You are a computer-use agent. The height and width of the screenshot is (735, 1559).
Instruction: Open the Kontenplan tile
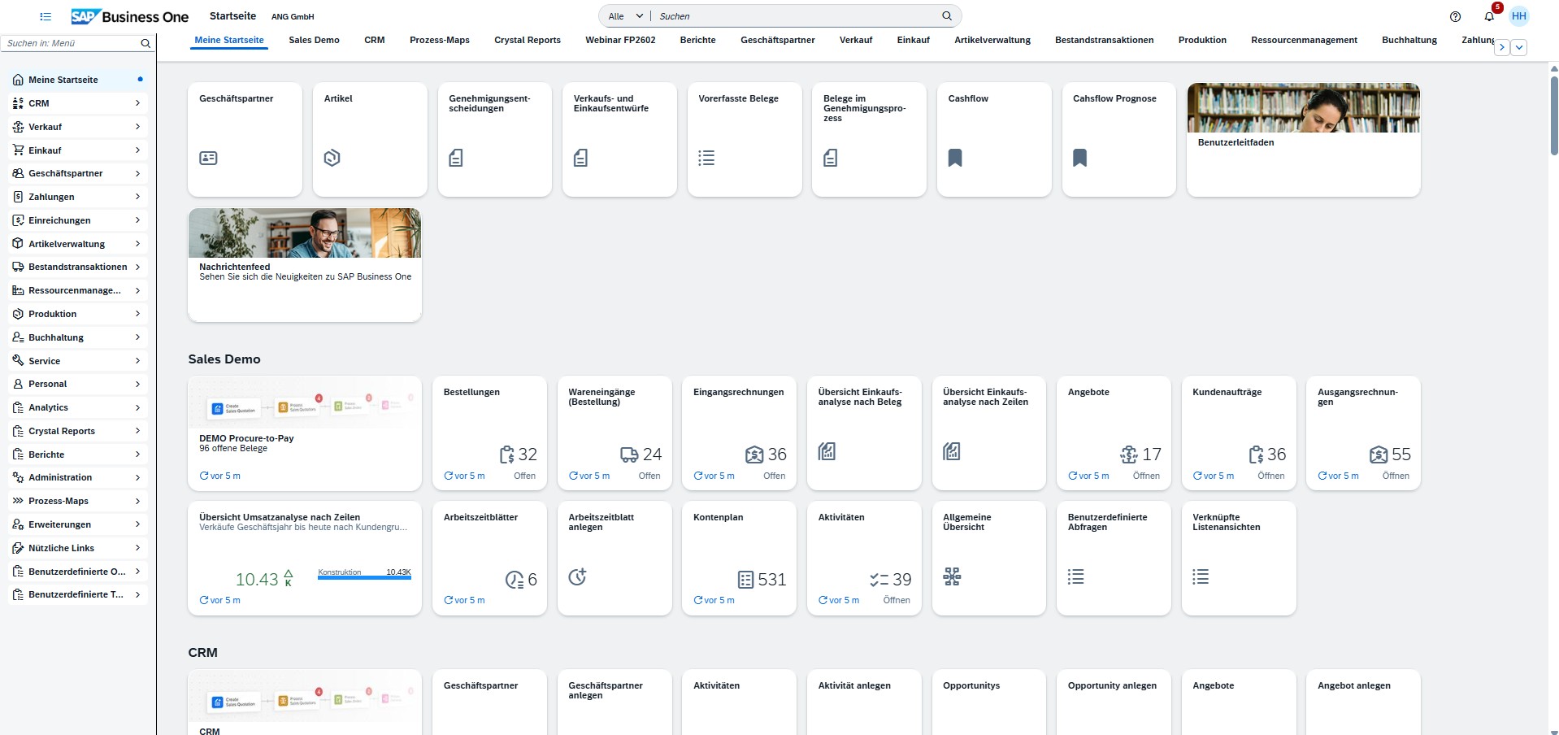coord(739,558)
